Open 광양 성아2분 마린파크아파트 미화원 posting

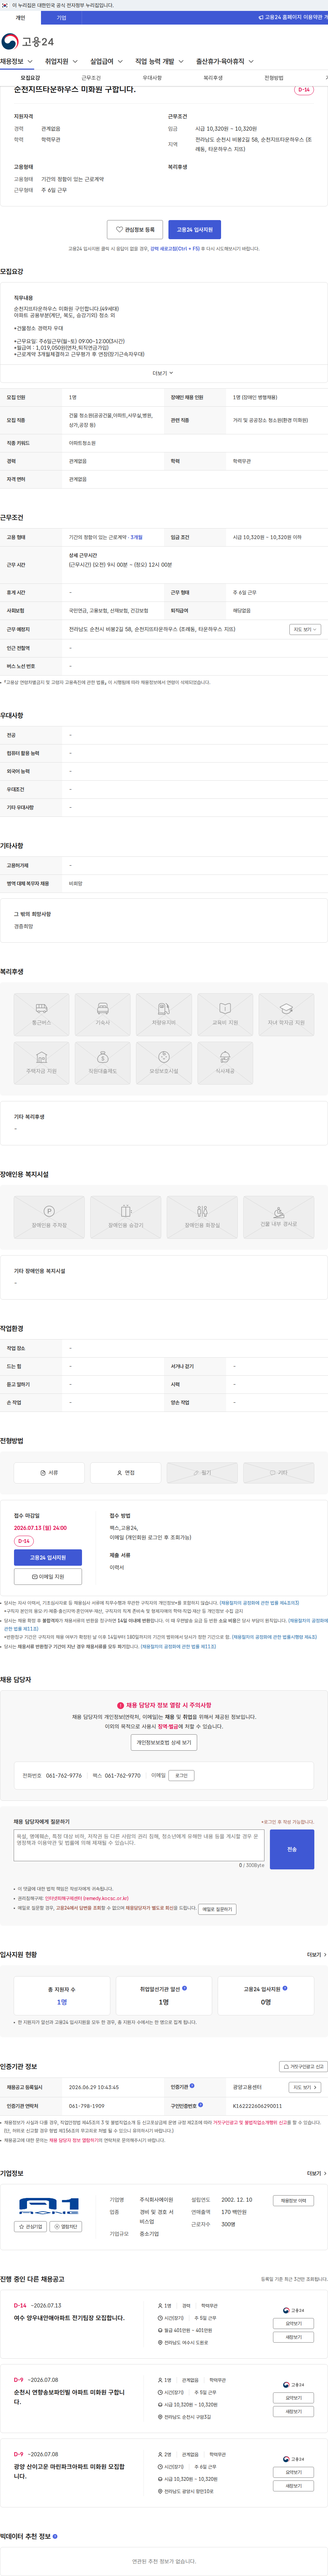pos(69,2471)
